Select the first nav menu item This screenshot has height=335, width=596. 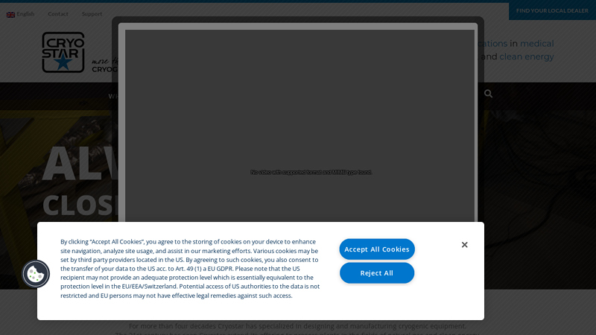pos(113,96)
